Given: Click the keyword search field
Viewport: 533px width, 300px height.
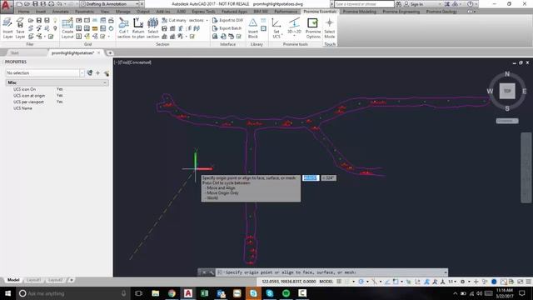Looking at the screenshot, I should pos(364,4).
